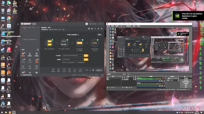Open share icon in Douyu companion header

[x=101, y=29]
